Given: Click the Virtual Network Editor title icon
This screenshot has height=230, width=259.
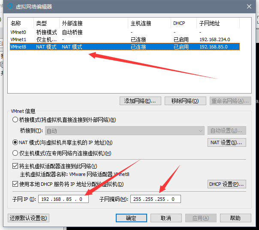Looking at the screenshot, I should [10, 6].
